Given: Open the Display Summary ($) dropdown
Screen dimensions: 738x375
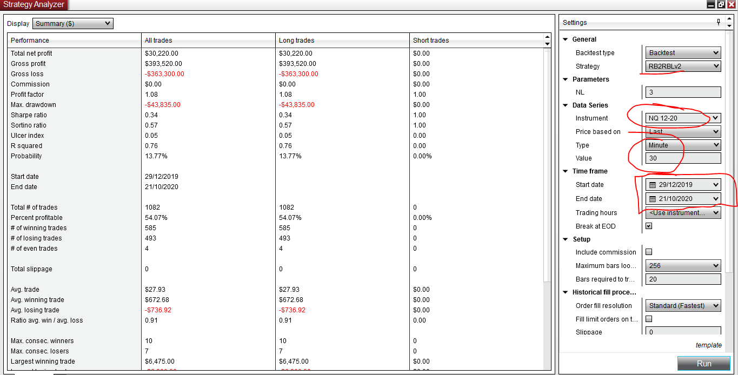Looking at the screenshot, I should click(x=73, y=24).
